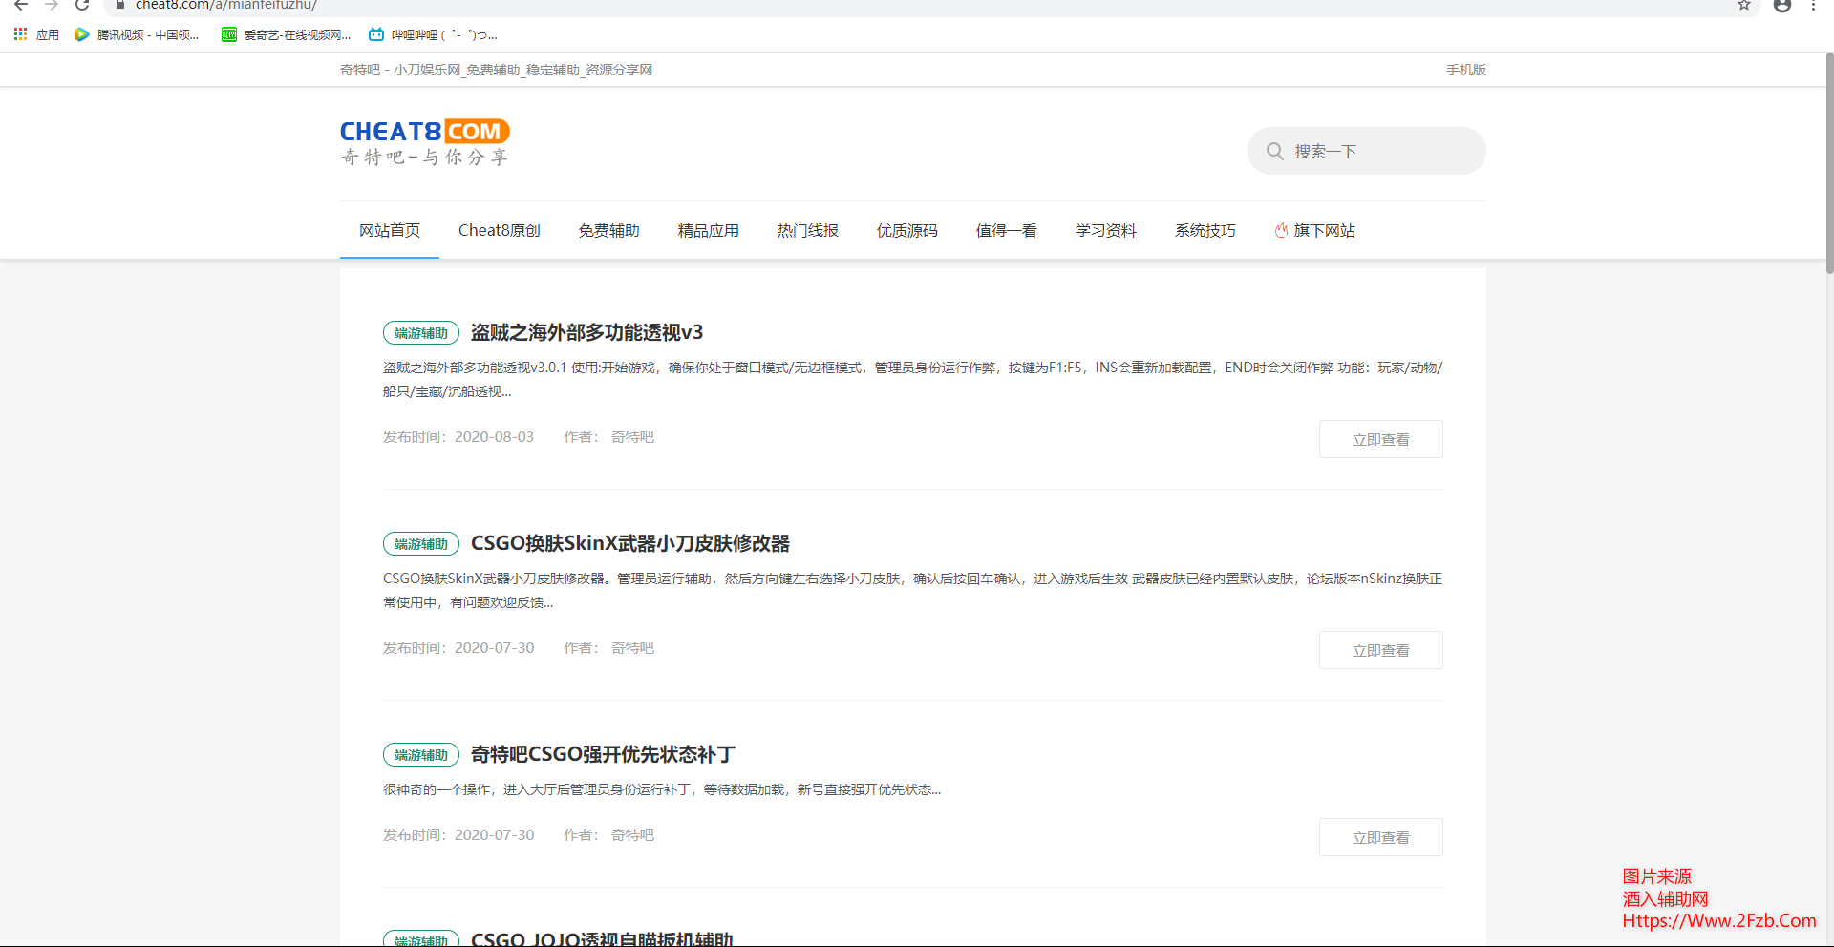
Task: Click author 奇特吧 on CSGO换肤SkinX post
Action: coord(632,647)
